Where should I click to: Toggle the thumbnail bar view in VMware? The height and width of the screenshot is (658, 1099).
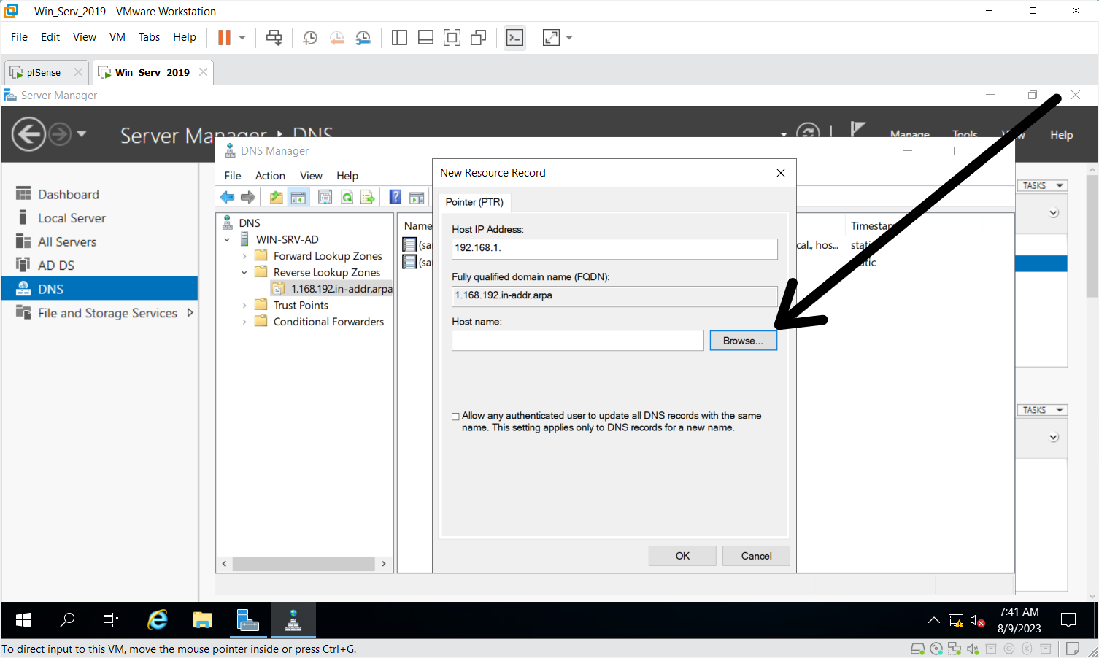click(x=425, y=37)
